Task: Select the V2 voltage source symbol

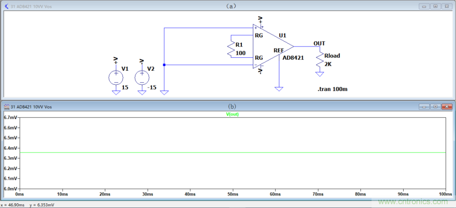Action: [x=142, y=77]
